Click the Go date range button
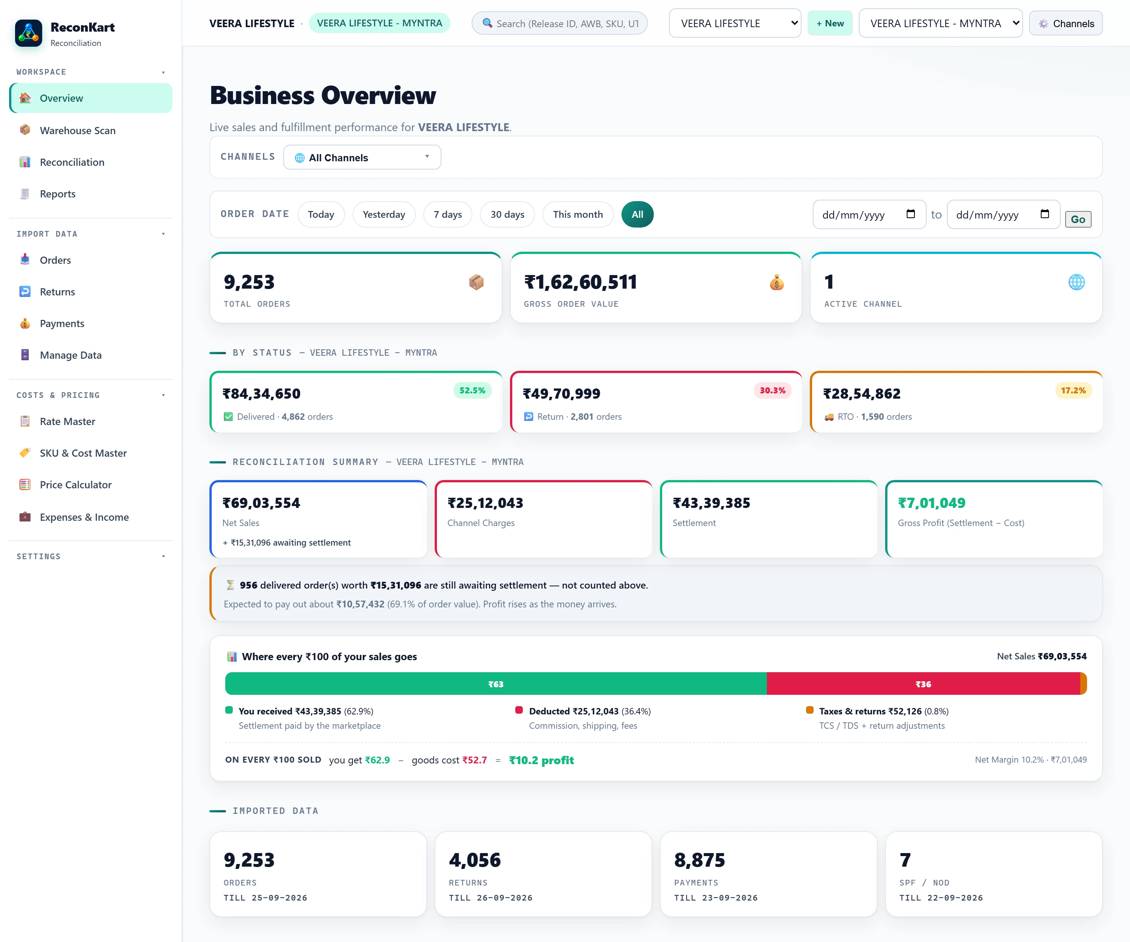 [x=1078, y=219]
